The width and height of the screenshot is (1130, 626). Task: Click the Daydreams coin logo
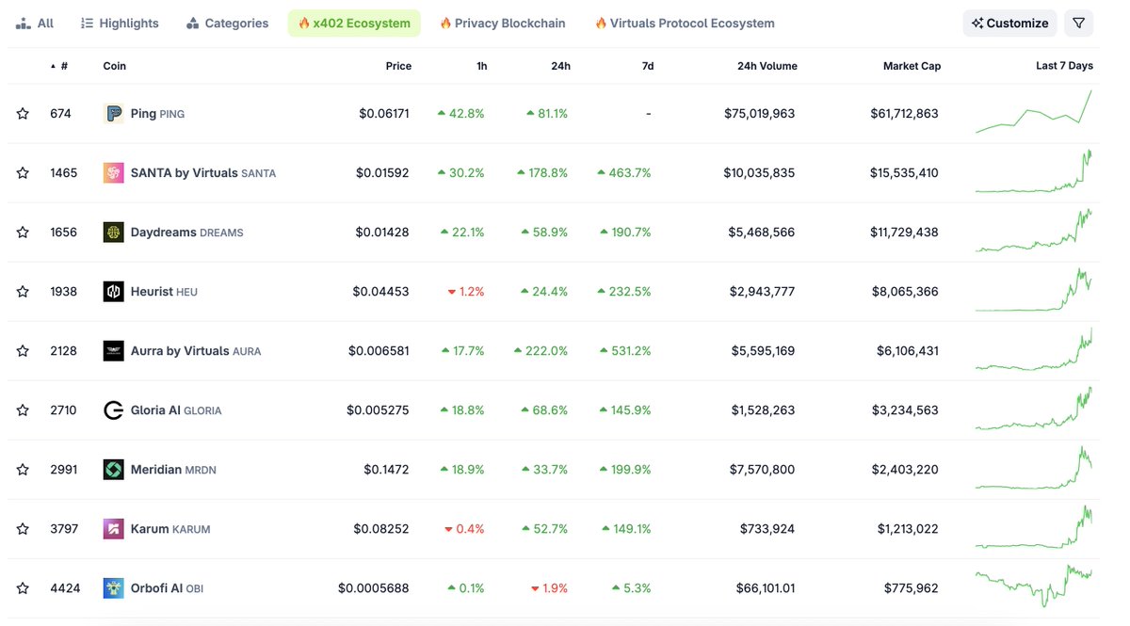(x=112, y=232)
